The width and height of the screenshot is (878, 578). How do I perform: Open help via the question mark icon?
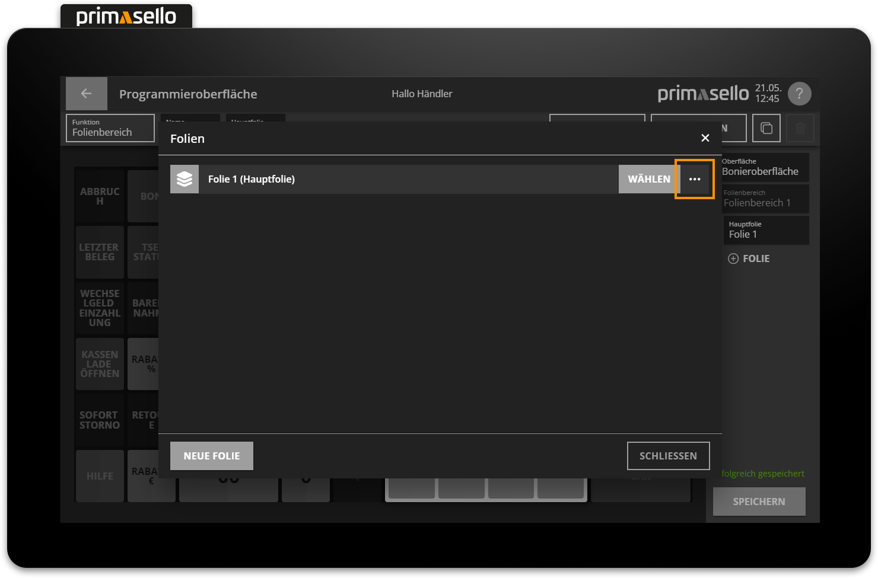click(799, 93)
